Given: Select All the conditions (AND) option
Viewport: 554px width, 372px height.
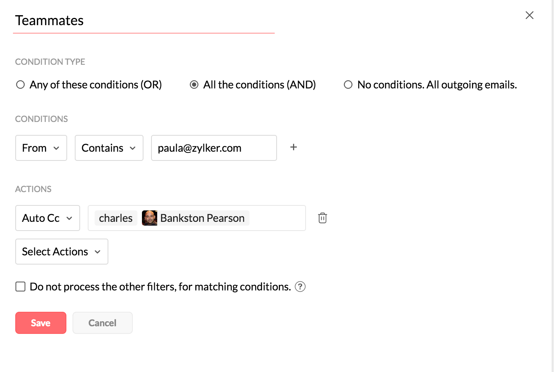Looking at the screenshot, I should pos(194,85).
